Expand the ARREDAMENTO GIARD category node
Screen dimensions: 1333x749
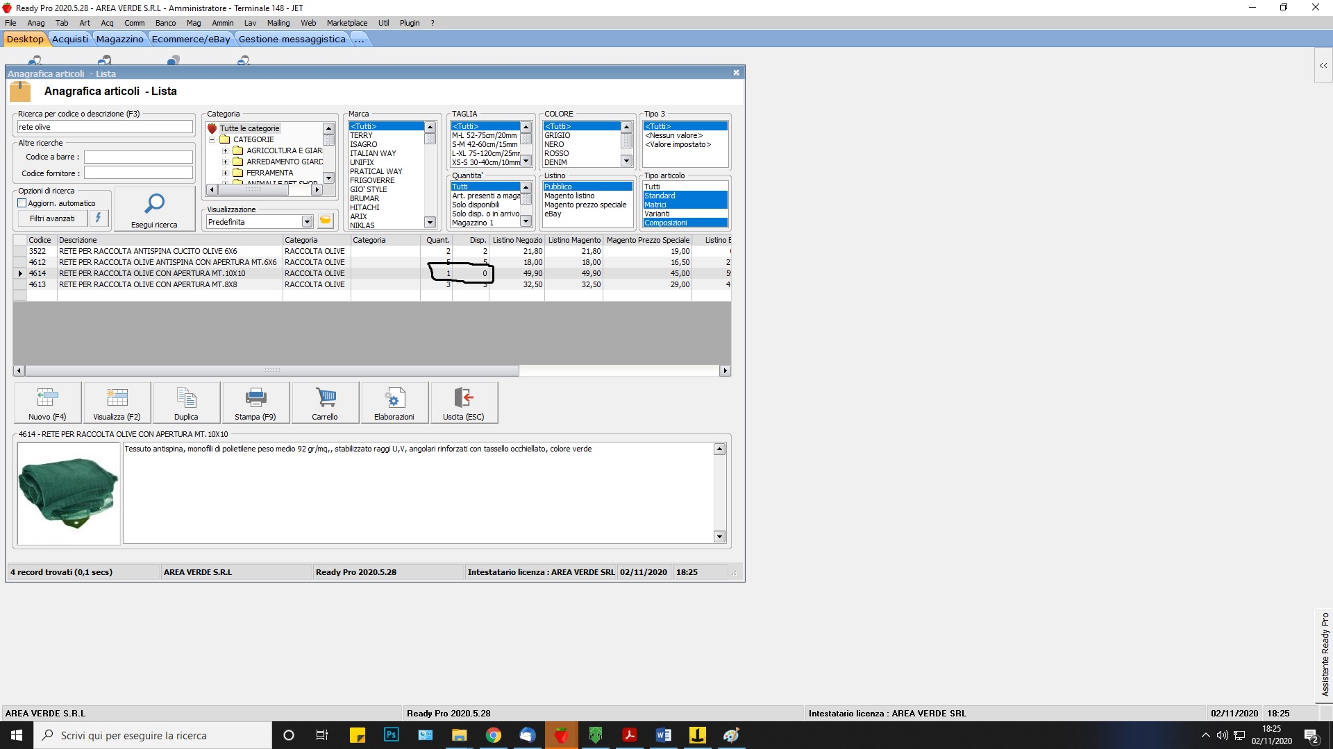[x=225, y=162]
